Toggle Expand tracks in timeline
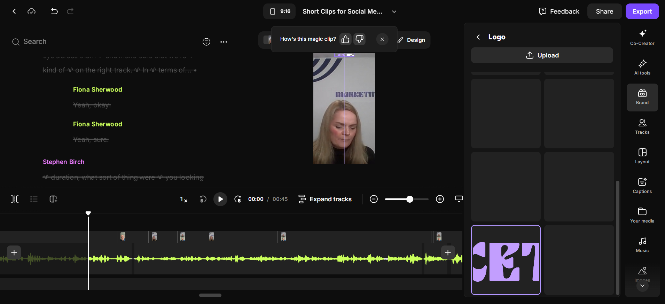This screenshot has height=304, width=665. click(x=325, y=199)
